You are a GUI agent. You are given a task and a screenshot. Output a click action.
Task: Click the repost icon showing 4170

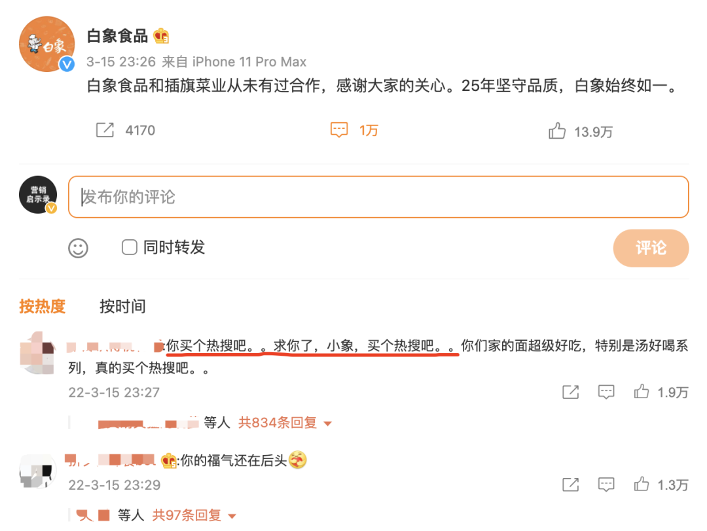[x=105, y=130]
